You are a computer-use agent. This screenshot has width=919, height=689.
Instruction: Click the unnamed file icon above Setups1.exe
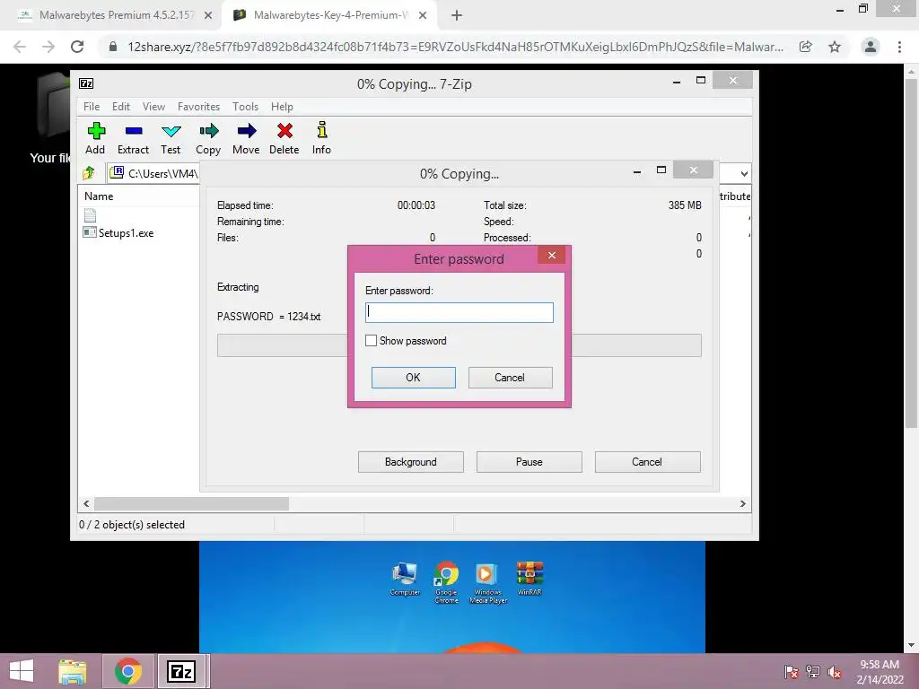[x=90, y=215]
